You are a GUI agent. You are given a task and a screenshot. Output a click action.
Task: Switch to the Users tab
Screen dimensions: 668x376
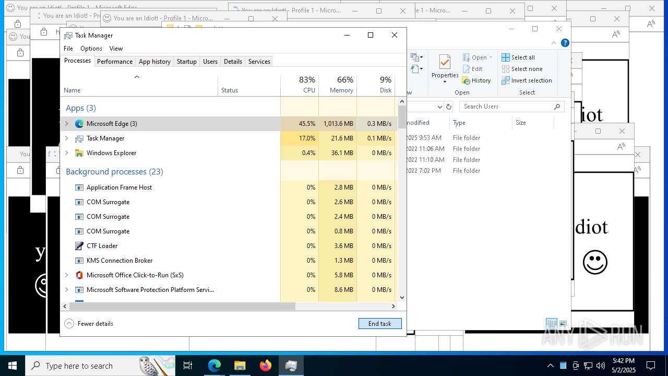pos(210,62)
